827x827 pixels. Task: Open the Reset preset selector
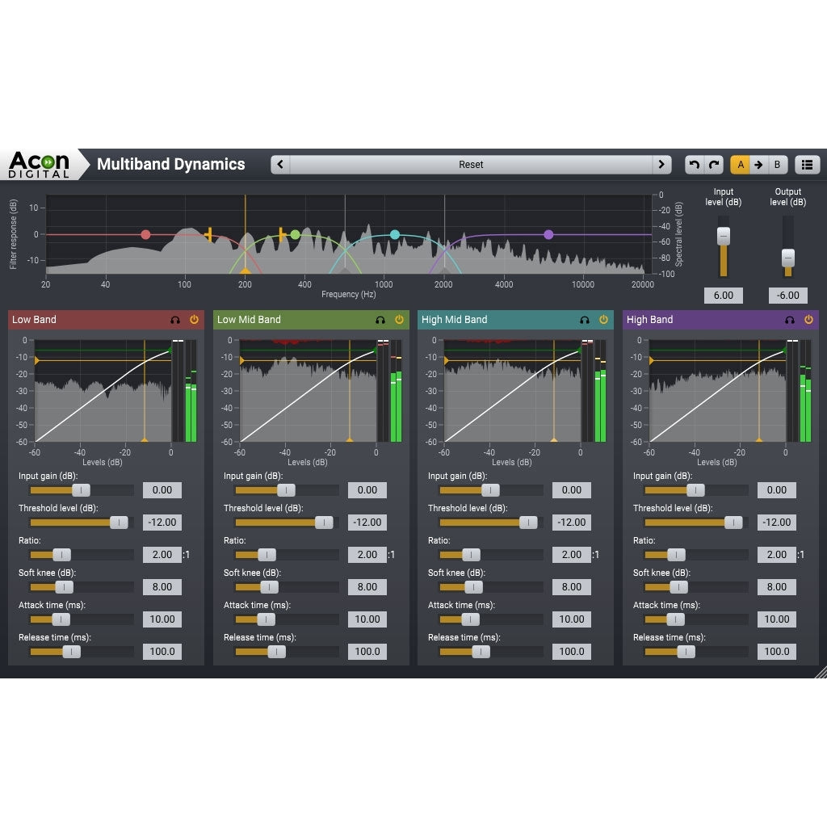click(x=471, y=165)
